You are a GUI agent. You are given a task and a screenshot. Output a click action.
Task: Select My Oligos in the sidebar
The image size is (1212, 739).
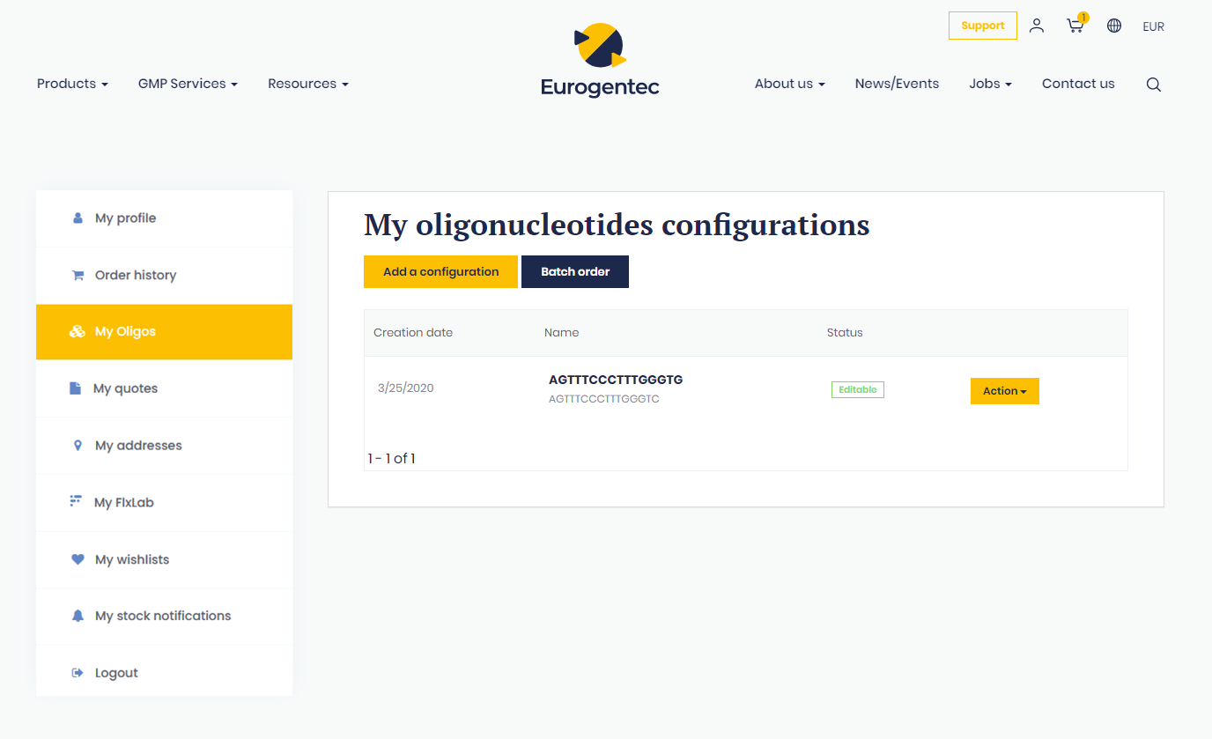164,332
